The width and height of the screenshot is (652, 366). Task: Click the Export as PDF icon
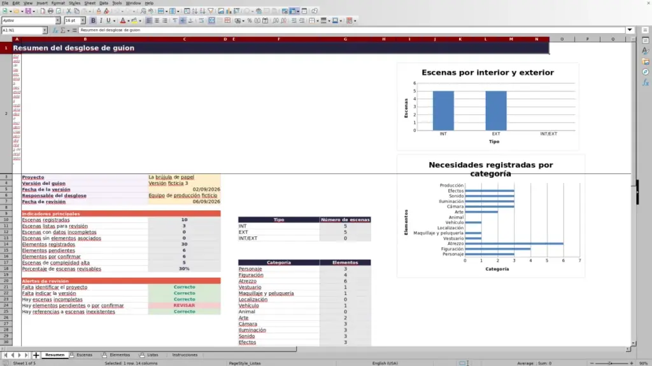click(43, 11)
